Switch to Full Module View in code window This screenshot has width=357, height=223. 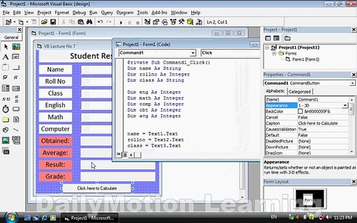tap(125, 155)
